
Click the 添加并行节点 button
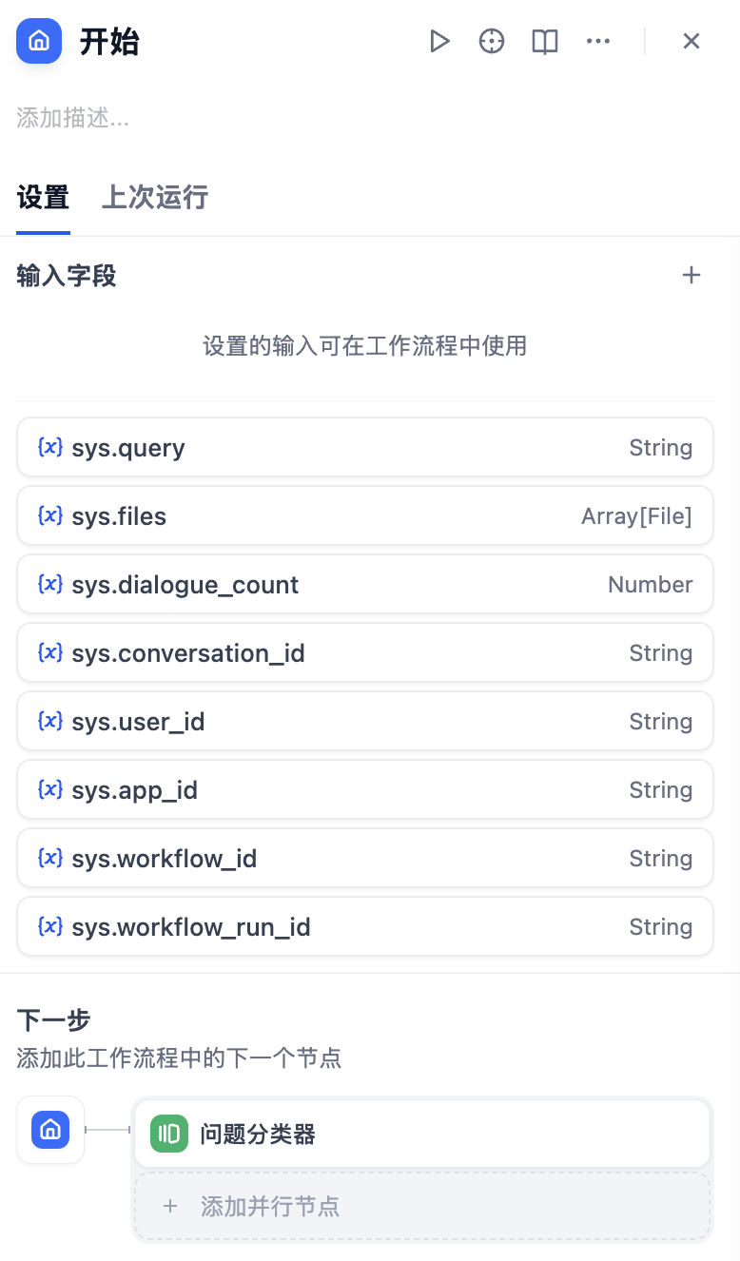coord(421,1207)
